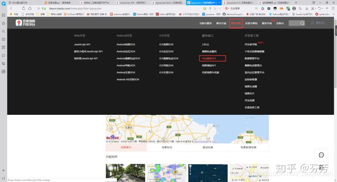Open 反馈与帮助 navigation menu
The width and height of the screenshot is (337, 182).
click(x=251, y=23)
